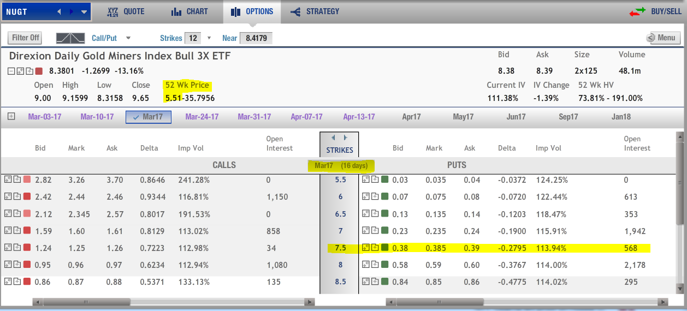
Task: Click the plus-box icon on the 0.95 call row
Action: pyautogui.click(x=17, y=265)
